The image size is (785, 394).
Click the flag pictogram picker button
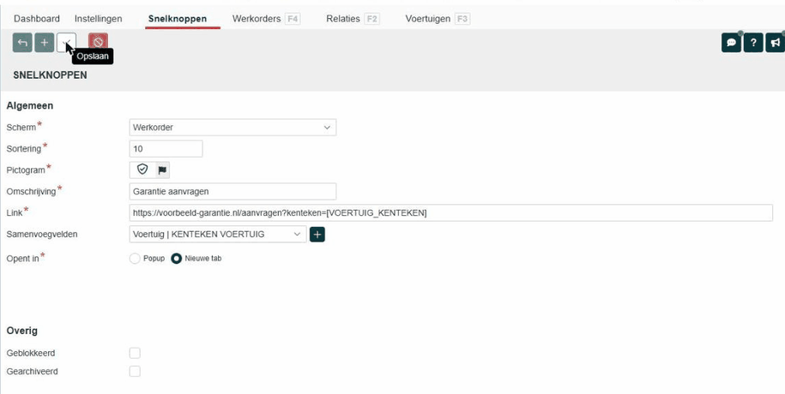pos(162,170)
